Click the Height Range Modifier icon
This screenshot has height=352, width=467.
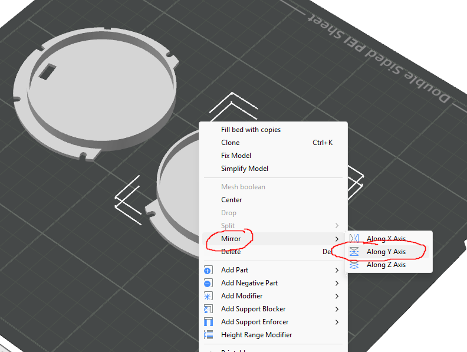click(x=208, y=335)
